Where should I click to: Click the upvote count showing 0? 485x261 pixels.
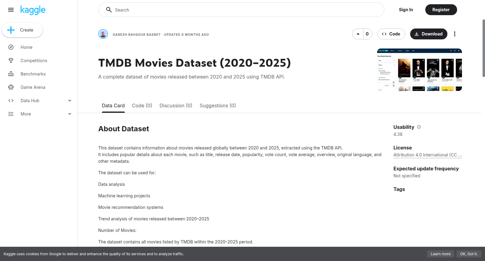pyautogui.click(x=367, y=34)
